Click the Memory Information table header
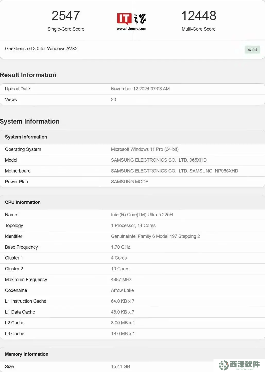This screenshot has width=265, height=372. (27, 354)
